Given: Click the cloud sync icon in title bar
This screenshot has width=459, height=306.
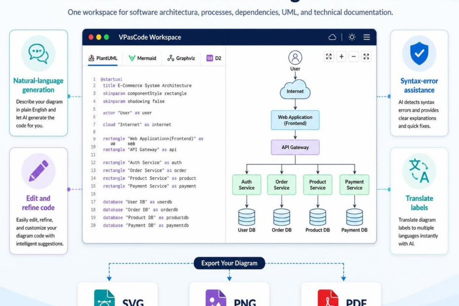Looking at the screenshot, I should [332, 37].
